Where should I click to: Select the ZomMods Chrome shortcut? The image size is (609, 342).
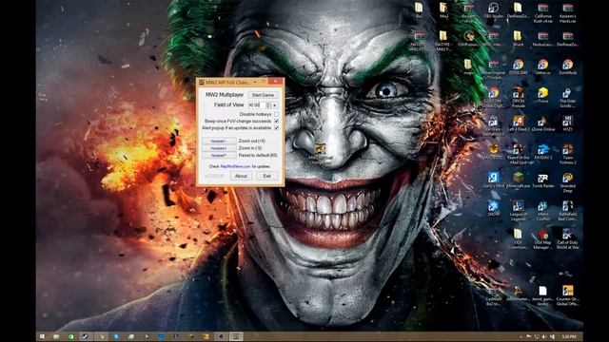567,66
